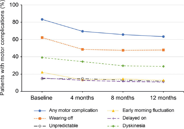Screen dimensions: 184x129
Task: Click the Wearing off marker at 12 months
Action: (164, 50)
